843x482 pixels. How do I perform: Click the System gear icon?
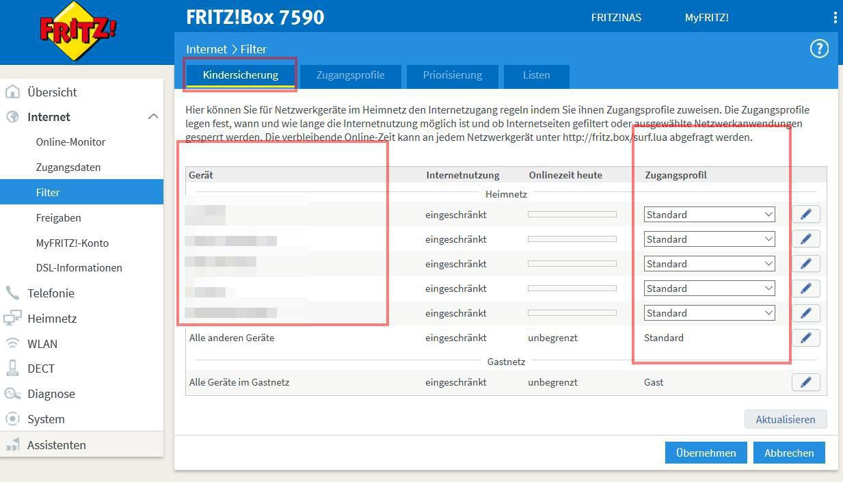click(x=12, y=419)
